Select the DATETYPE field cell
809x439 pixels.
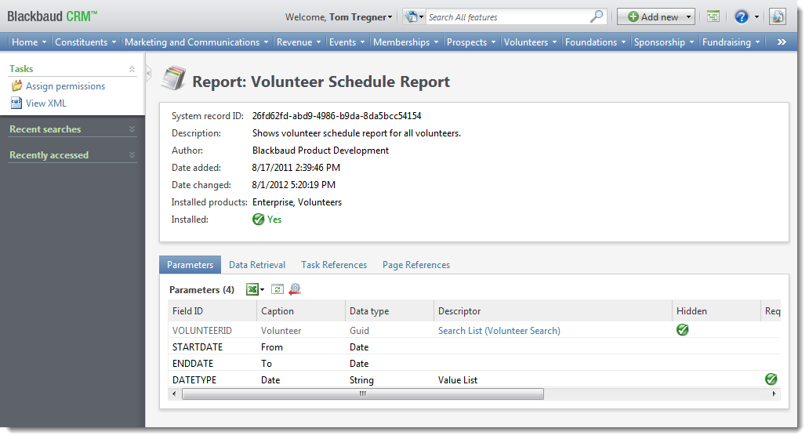point(194,379)
